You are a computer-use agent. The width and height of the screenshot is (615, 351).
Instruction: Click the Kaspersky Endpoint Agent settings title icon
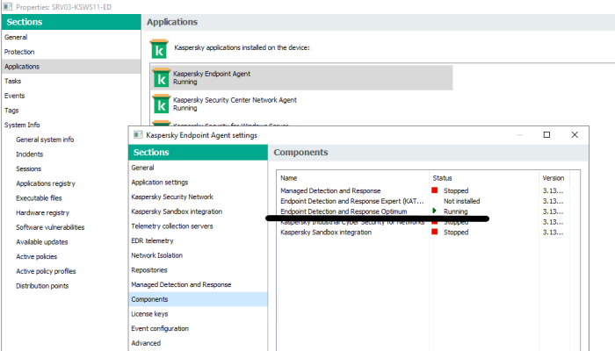(x=138, y=135)
